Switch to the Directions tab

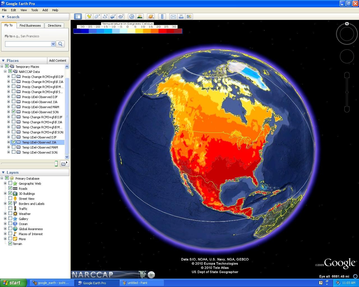[54, 26]
